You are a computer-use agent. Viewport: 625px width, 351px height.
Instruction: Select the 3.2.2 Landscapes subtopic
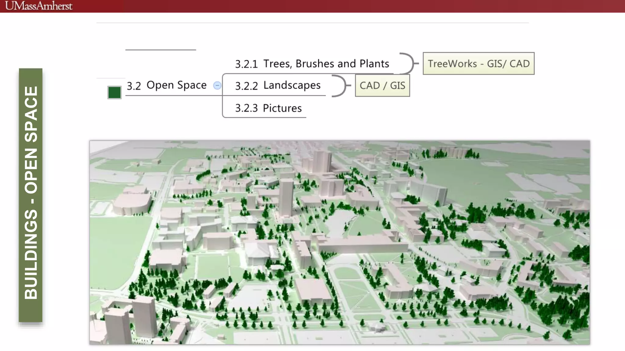[278, 85]
